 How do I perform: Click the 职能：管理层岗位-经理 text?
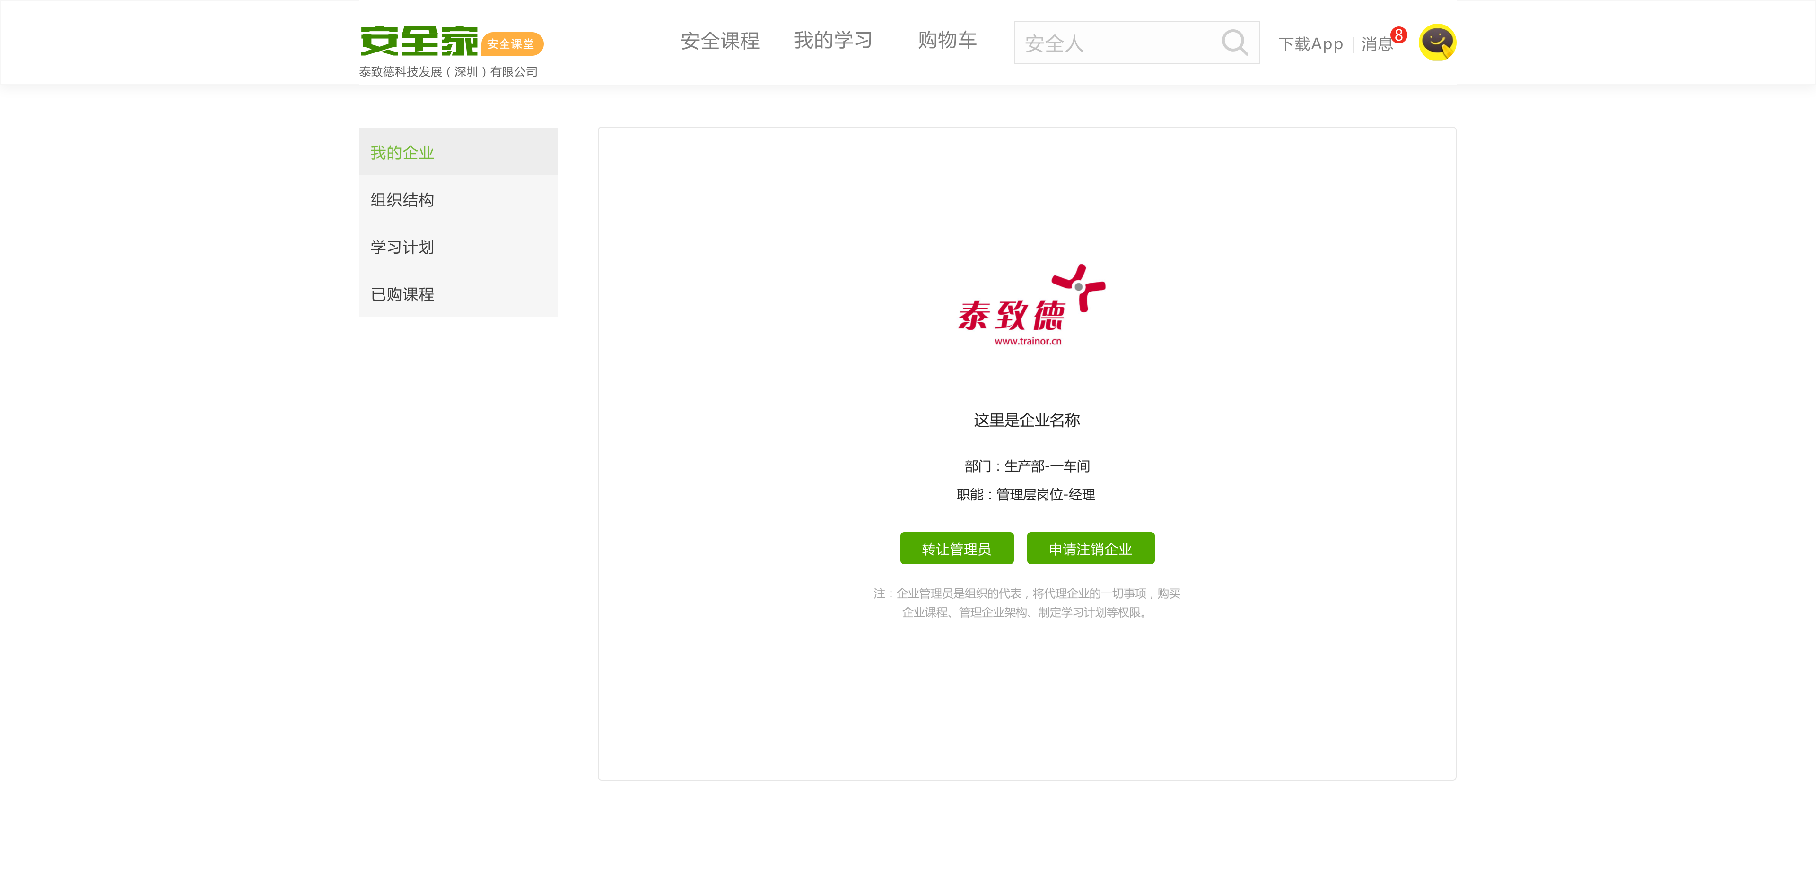[x=1026, y=495]
